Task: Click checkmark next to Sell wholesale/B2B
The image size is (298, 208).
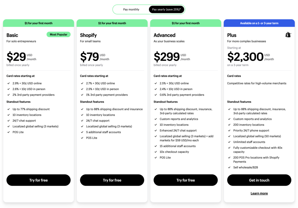Action: click(x=229, y=168)
